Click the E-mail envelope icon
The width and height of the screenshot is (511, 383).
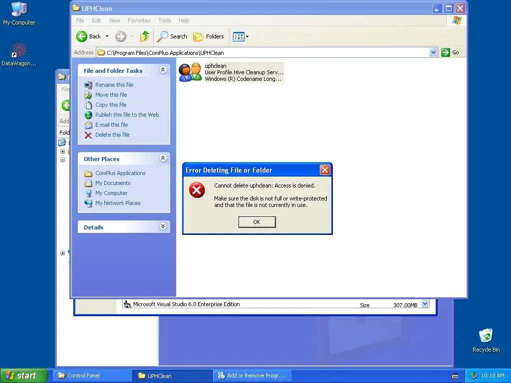[x=88, y=125]
